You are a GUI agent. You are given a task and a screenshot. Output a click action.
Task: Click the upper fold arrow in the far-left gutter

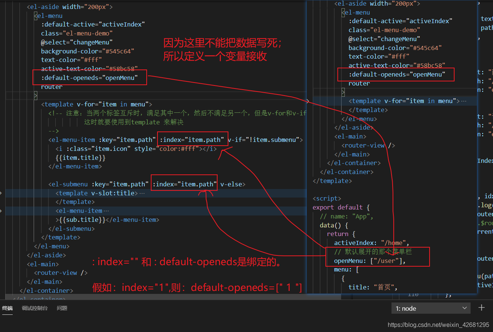click(x=1, y=193)
